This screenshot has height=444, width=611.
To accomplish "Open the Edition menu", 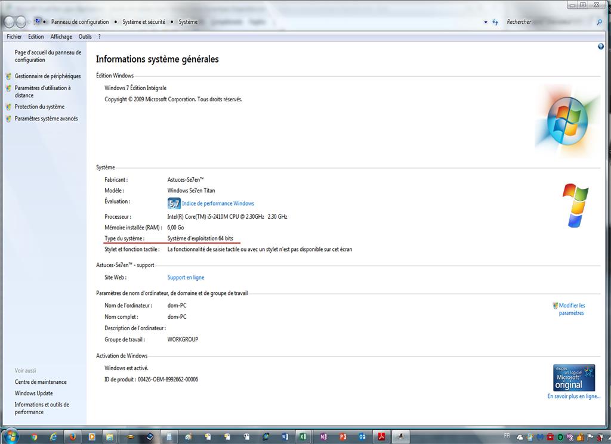I will tap(36, 36).
